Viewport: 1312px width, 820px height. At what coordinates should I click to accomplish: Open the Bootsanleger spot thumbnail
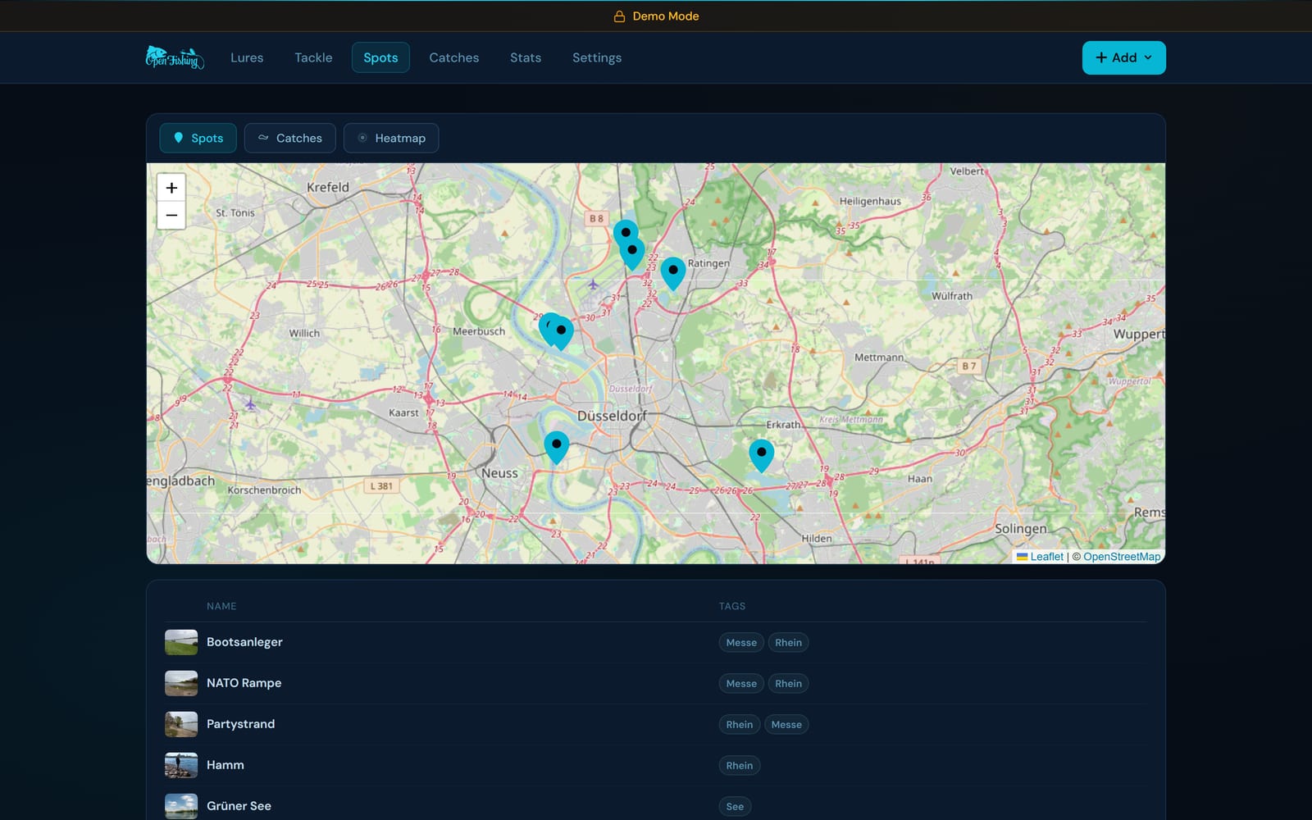pos(181,642)
